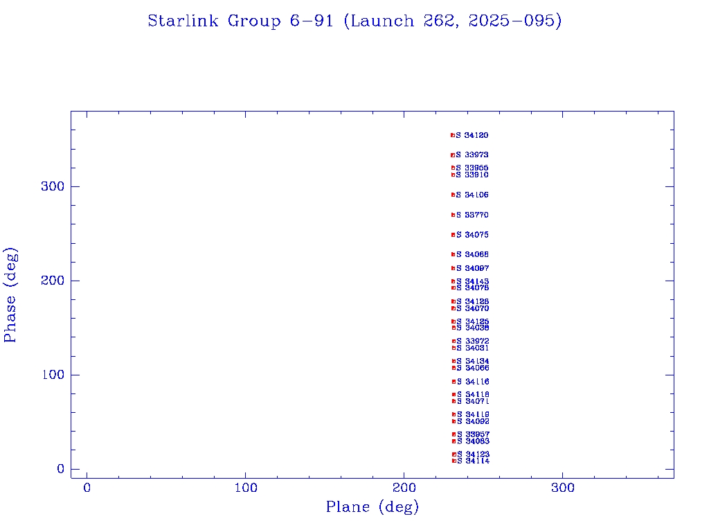The width and height of the screenshot is (709, 532).
Task: Click the Phase (deg) y-axis label
Action: click(10, 294)
